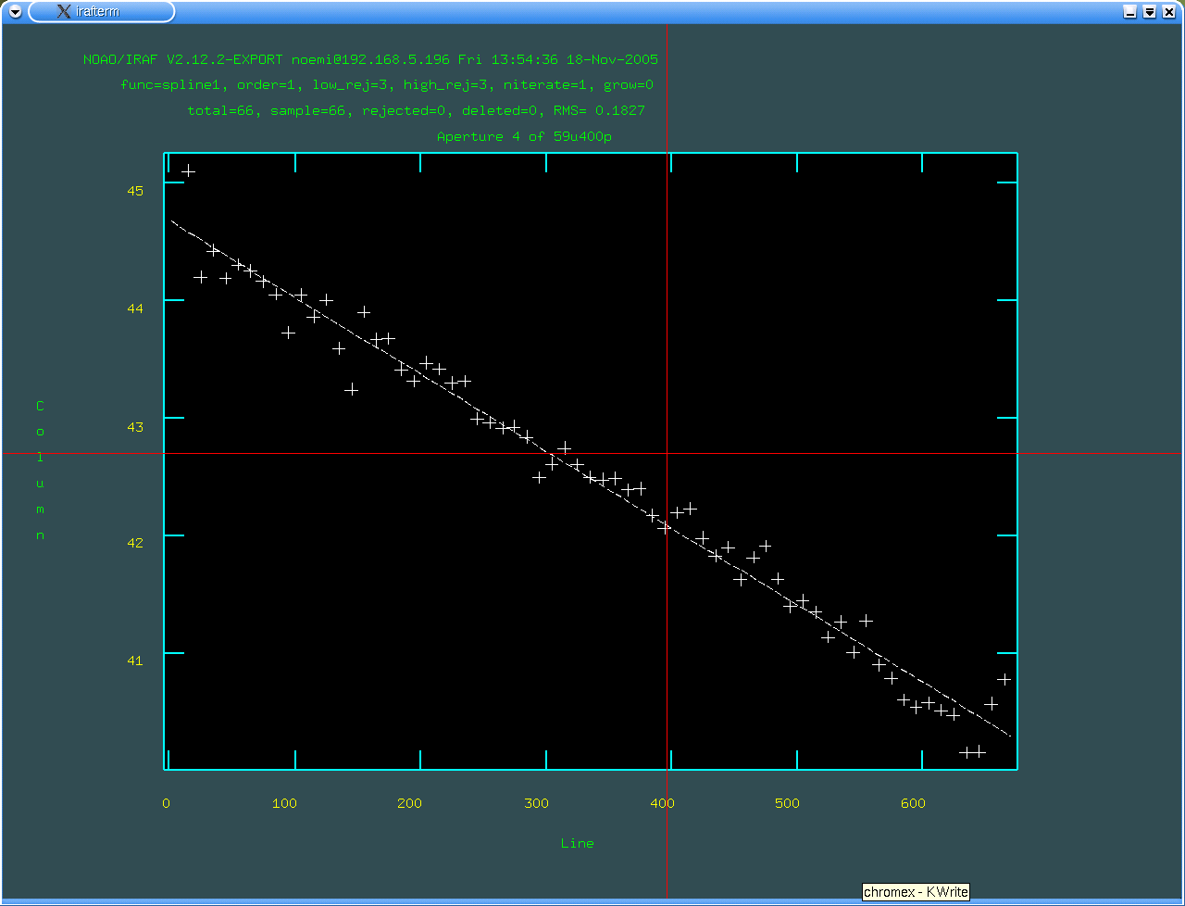Click the x-axis tick label 600
Screen dimensions: 1185x906
(x=913, y=804)
